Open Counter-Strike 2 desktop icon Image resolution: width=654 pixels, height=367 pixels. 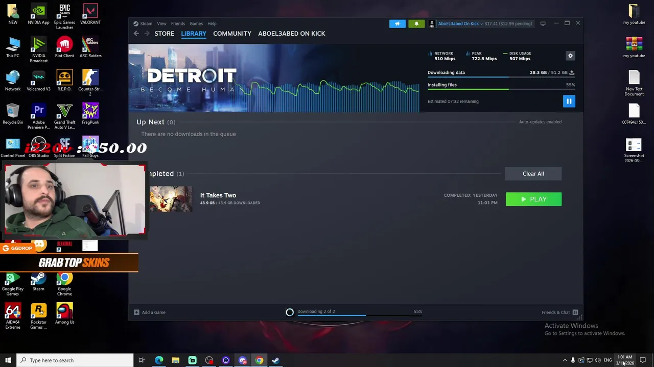[x=90, y=83]
